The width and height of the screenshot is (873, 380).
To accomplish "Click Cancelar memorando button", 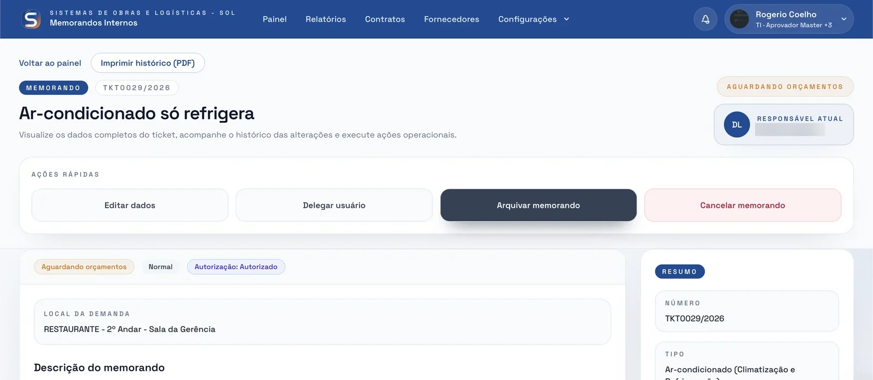I will [743, 205].
